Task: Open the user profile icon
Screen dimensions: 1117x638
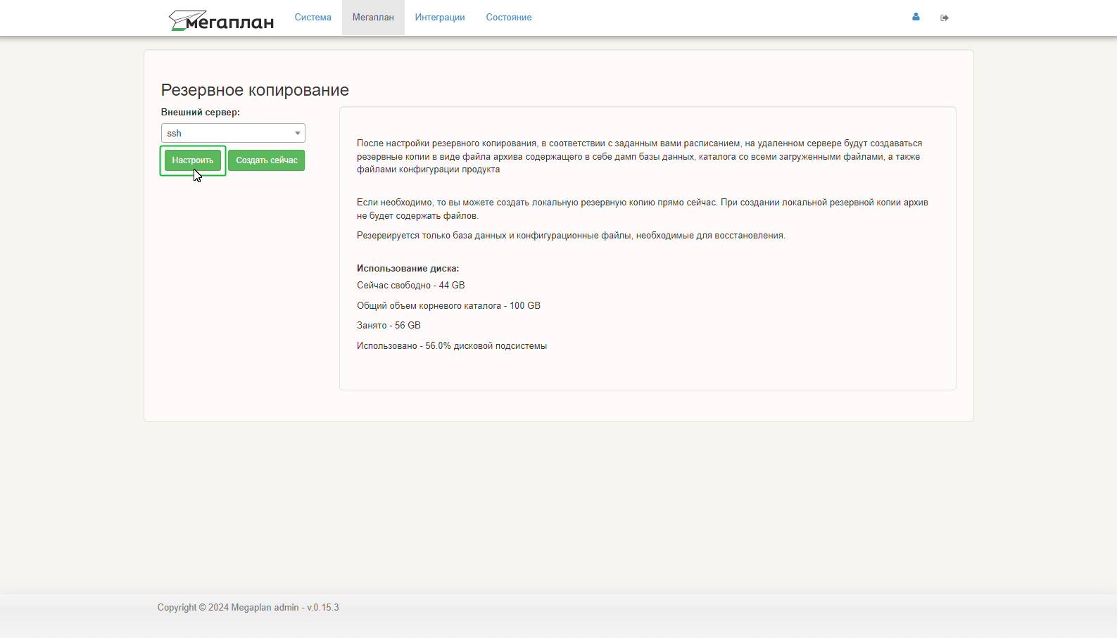Action: click(916, 17)
